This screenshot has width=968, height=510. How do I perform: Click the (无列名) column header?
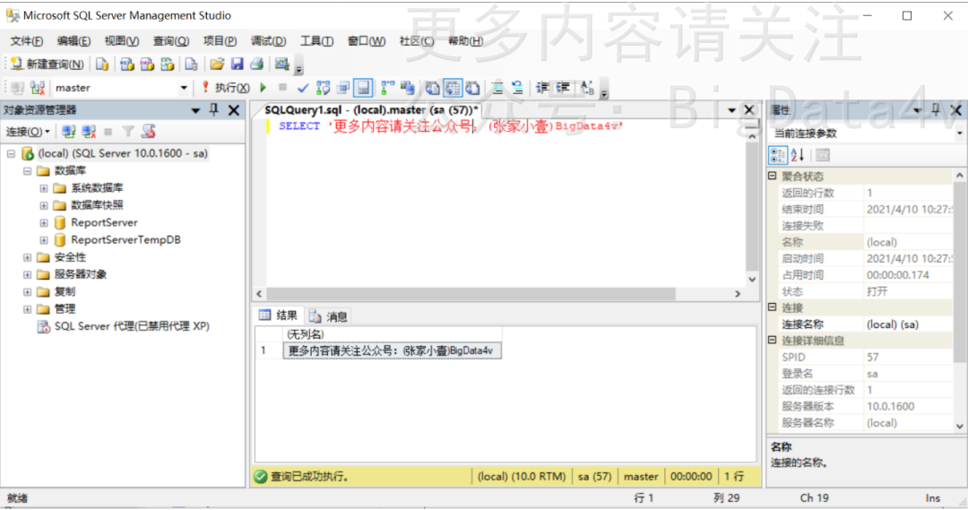point(392,334)
